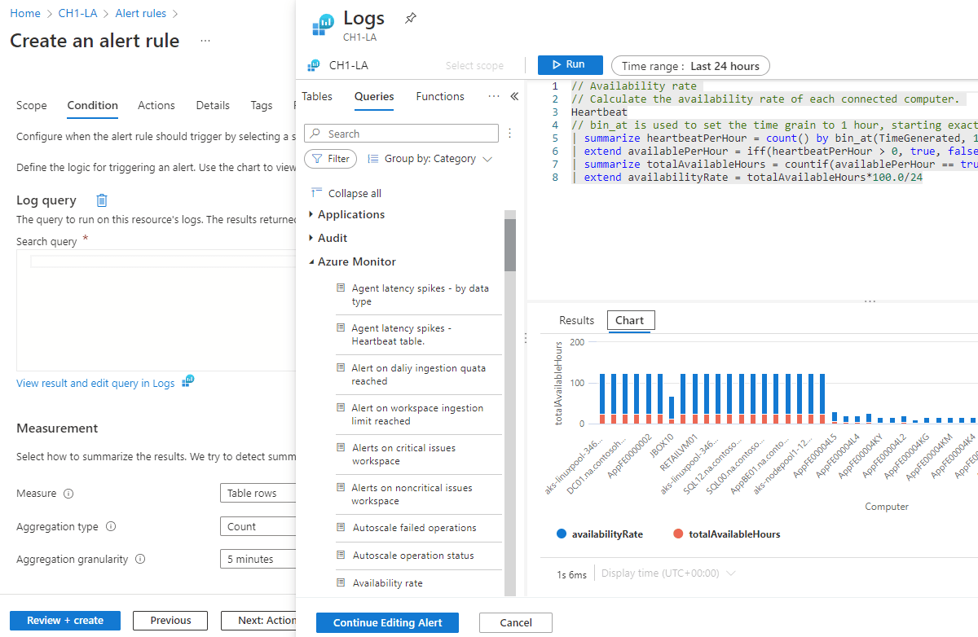Switch to the Chart tab
The image size is (978, 637).
[630, 320]
